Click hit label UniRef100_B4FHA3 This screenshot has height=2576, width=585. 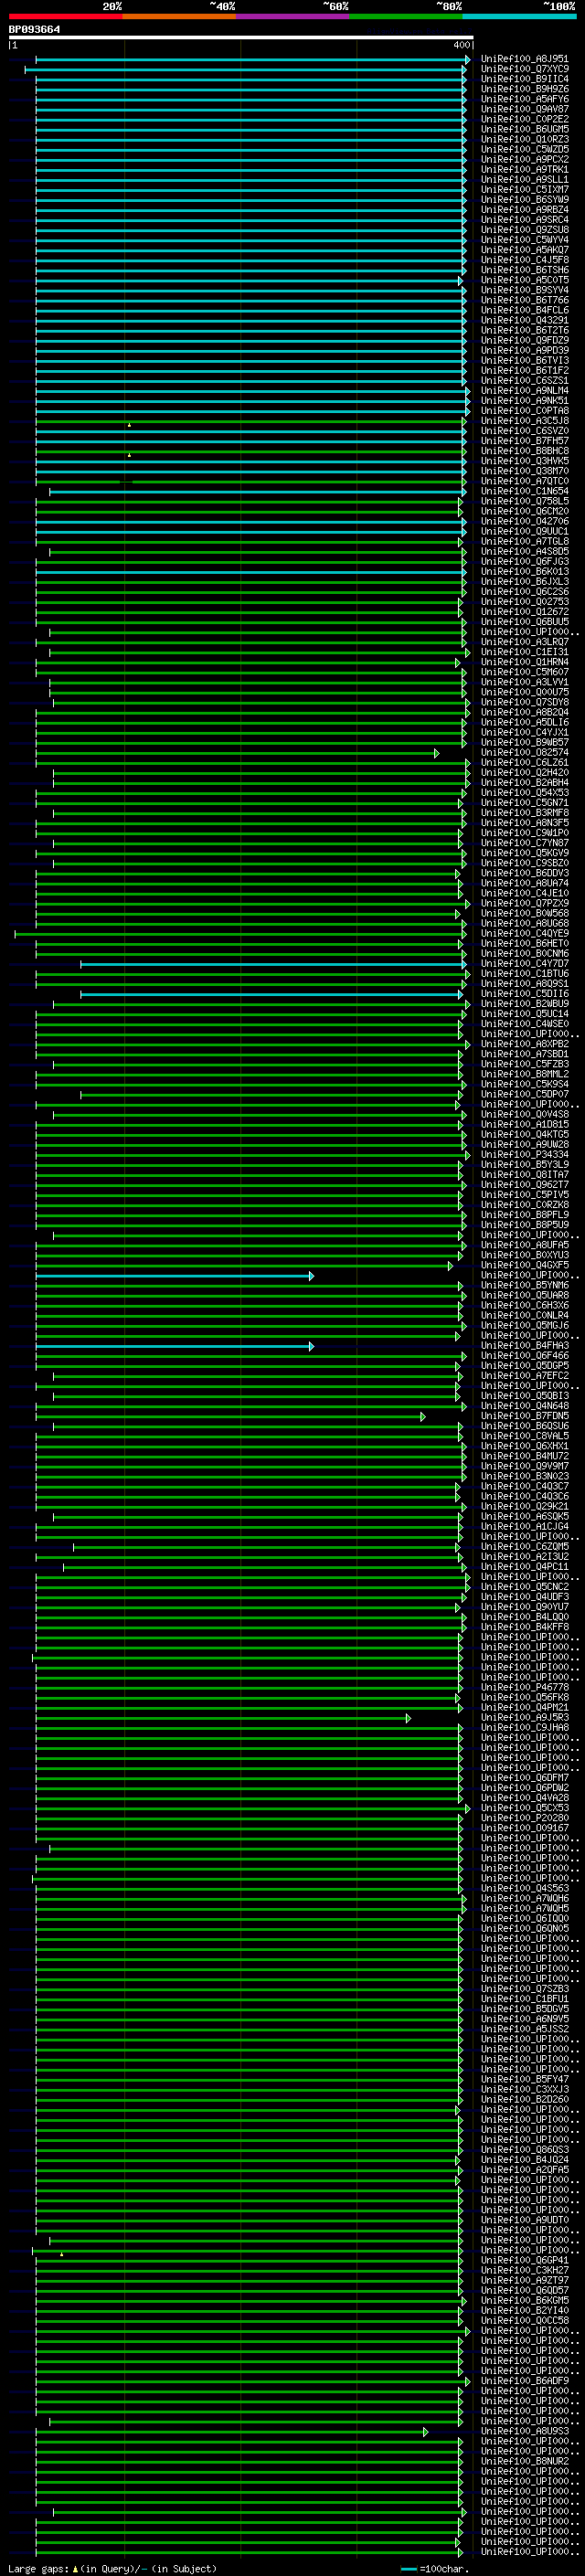tap(525, 1345)
